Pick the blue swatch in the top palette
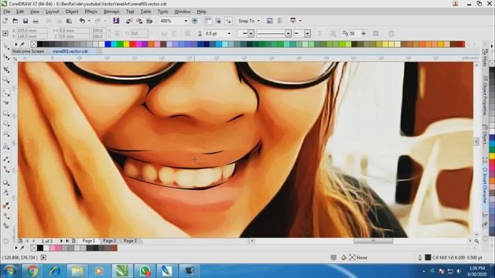This screenshot has height=278, width=495. (x=108, y=44)
